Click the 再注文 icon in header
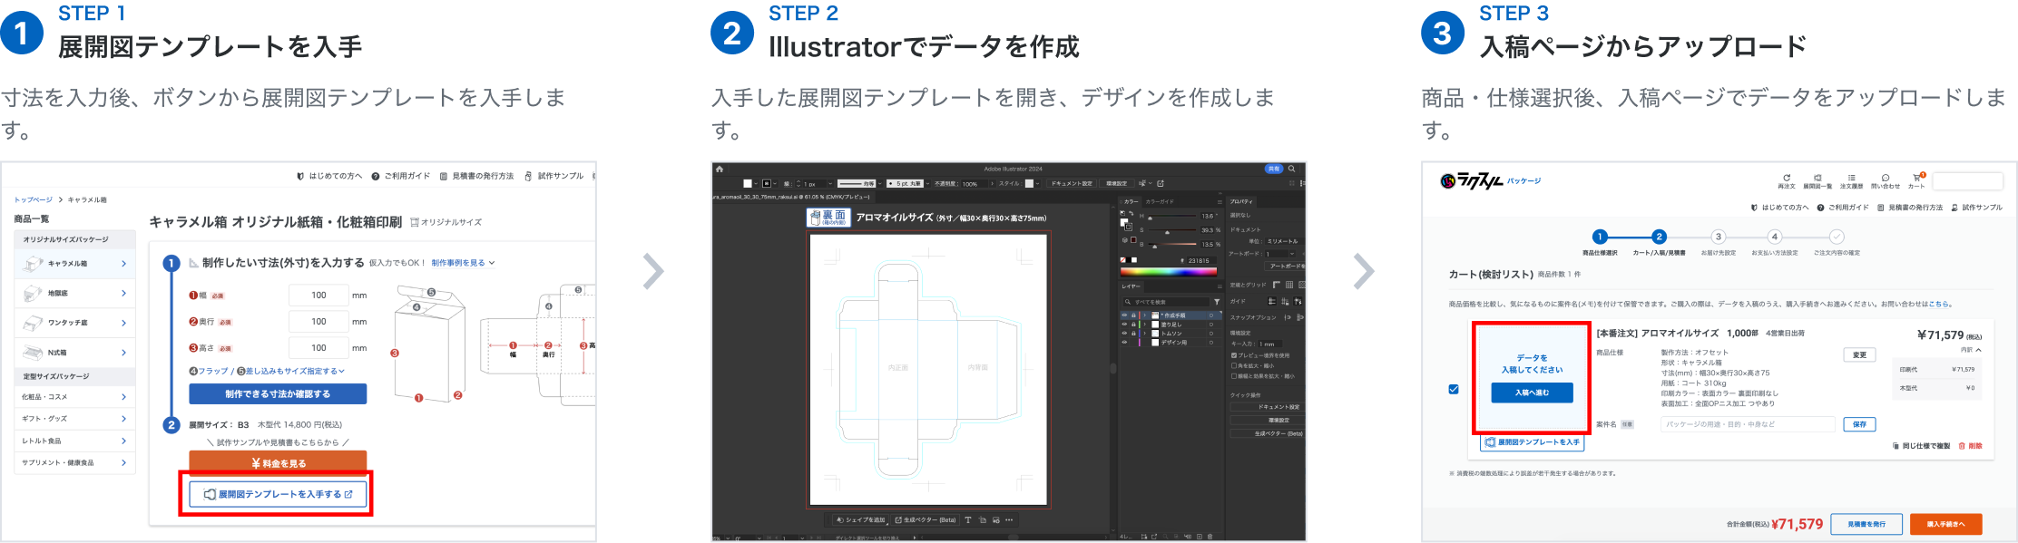The height and width of the screenshot is (543, 2018). coord(1787,181)
